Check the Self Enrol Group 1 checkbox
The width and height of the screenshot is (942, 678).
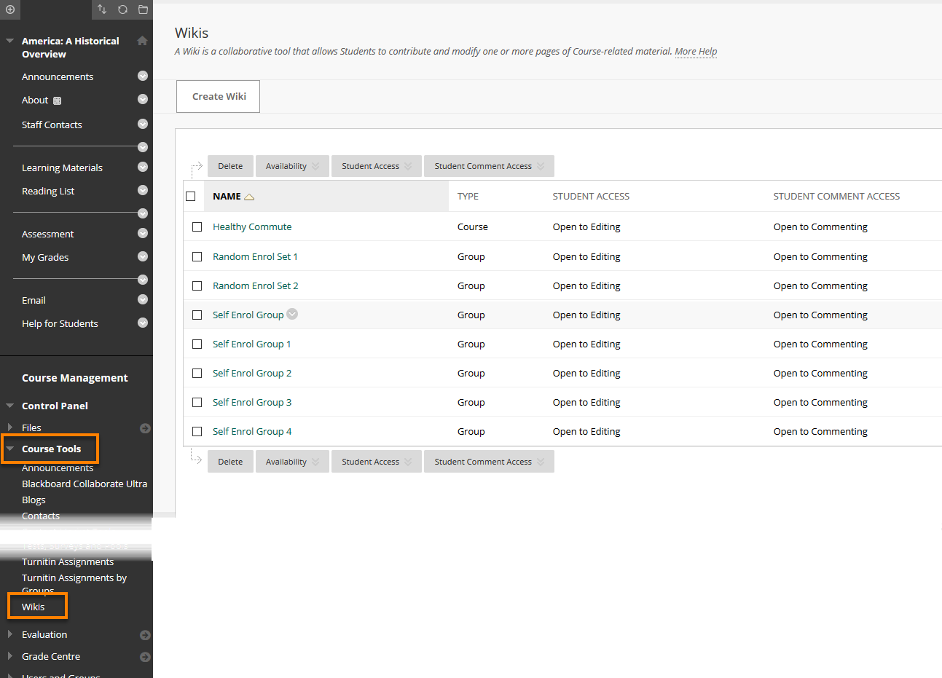tap(197, 344)
